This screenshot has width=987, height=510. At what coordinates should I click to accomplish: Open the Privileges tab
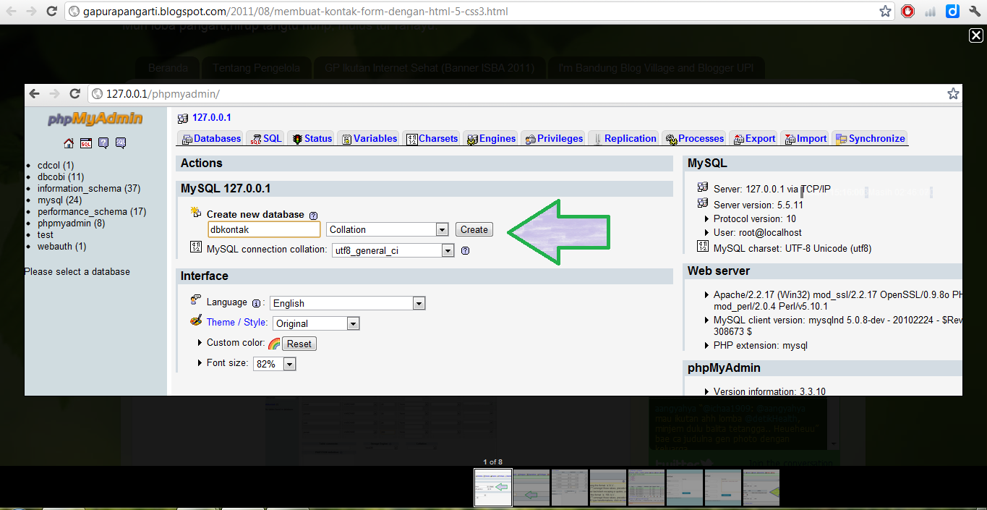point(554,138)
